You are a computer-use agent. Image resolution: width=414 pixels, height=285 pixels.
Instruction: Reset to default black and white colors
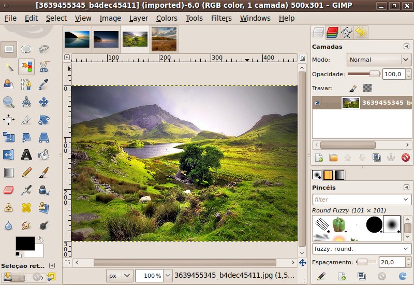click(19, 254)
